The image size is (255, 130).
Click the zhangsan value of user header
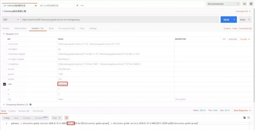[62, 84]
